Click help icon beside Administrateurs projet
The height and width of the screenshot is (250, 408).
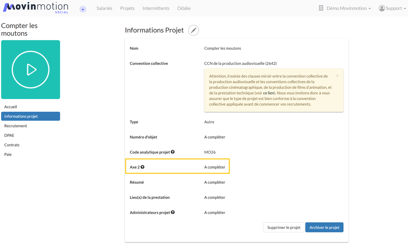pyautogui.click(x=173, y=212)
